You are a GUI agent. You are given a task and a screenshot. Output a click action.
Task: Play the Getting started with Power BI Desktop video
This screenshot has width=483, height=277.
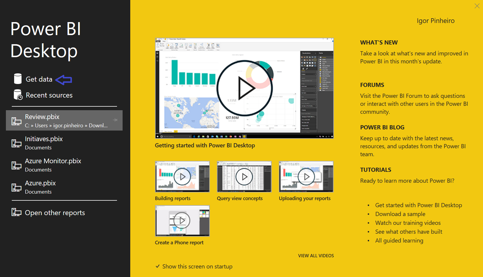(x=244, y=88)
